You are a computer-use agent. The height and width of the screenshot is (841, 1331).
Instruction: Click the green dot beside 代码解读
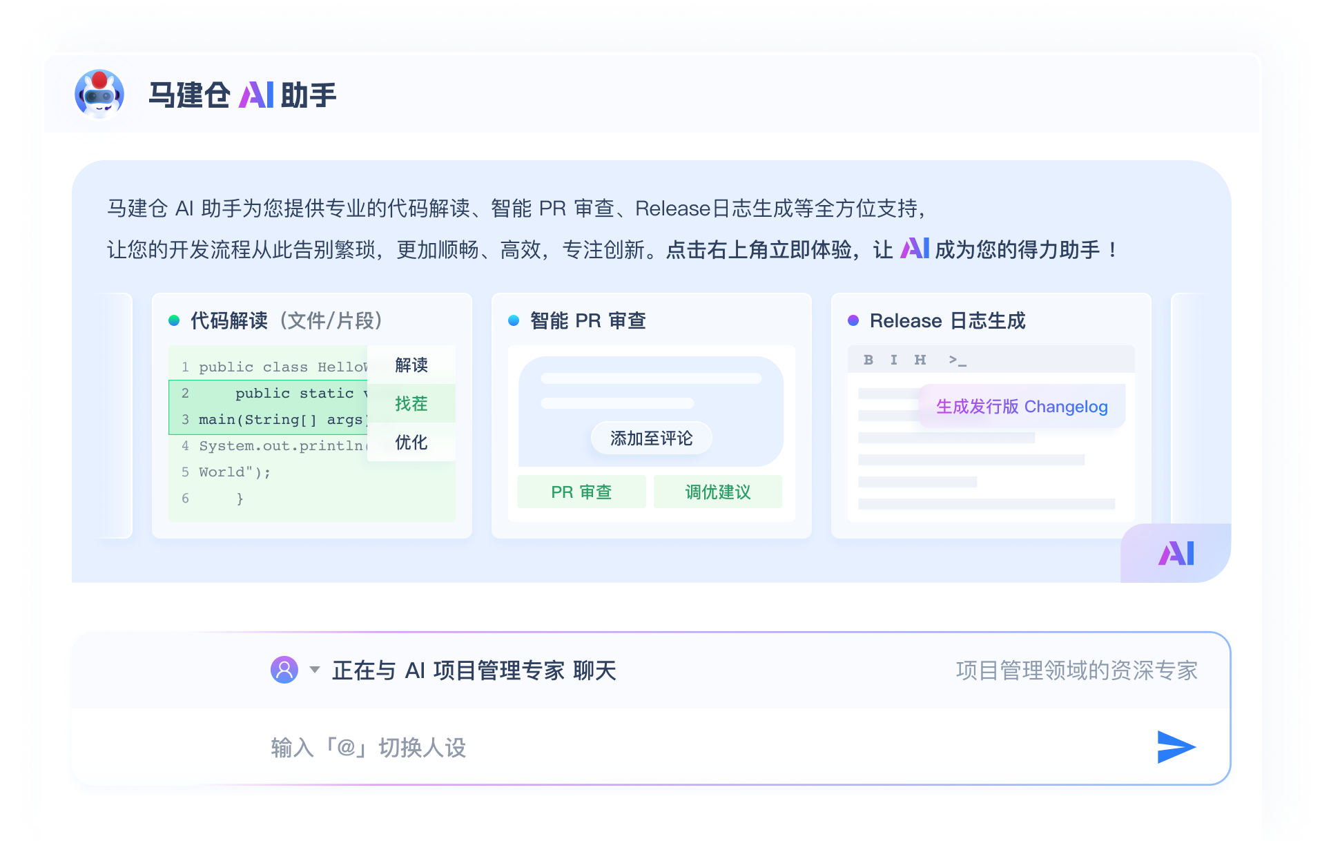coord(174,320)
